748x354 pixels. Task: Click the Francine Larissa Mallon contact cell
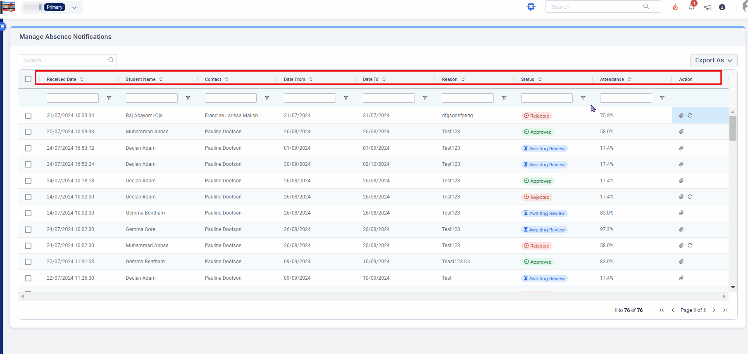click(x=231, y=116)
